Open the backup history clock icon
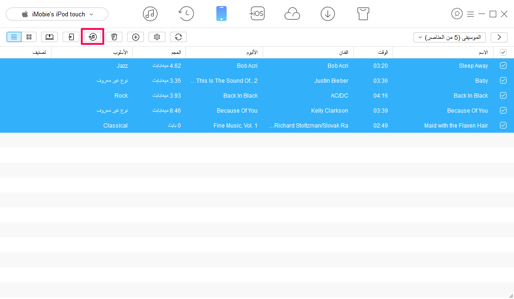Screen dimensions: 514x299 pyautogui.click(x=186, y=14)
